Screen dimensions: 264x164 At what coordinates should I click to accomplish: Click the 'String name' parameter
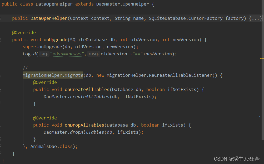pos(129,18)
